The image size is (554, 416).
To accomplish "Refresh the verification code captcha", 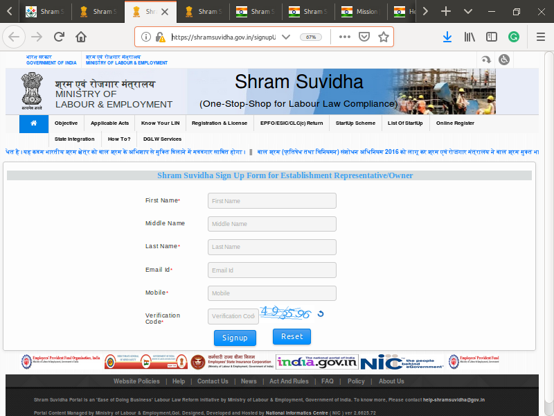I will click(319, 313).
